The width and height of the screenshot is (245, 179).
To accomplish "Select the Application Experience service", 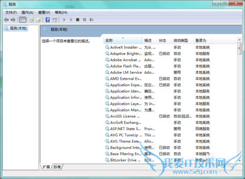I will coord(157,85).
